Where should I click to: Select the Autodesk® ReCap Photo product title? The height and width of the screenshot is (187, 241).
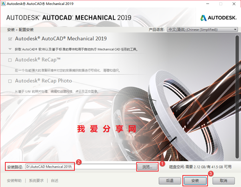(x=44, y=81)
